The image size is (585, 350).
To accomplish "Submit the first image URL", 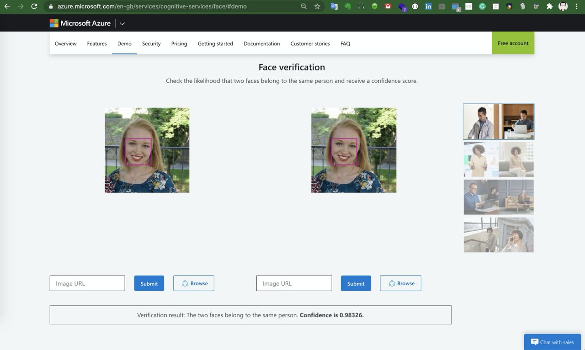I will coord(149,283).
